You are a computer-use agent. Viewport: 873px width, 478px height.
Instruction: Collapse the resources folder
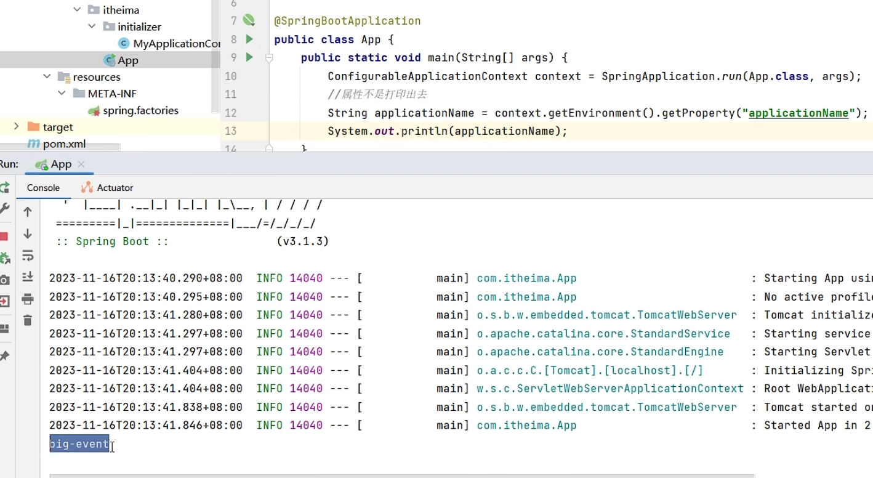(47, 77)
